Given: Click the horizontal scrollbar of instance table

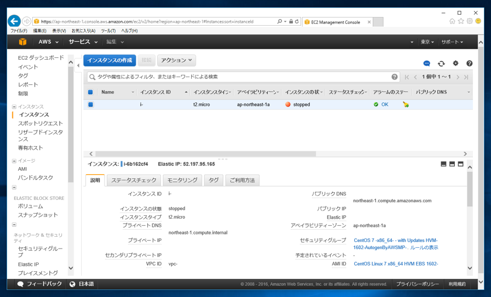Looking at the screenshot, I should (x=206, y=154).
